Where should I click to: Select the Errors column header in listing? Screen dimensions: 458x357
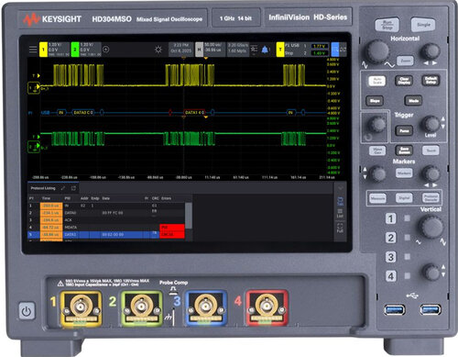pyautogui.click(x=166, y=198)
